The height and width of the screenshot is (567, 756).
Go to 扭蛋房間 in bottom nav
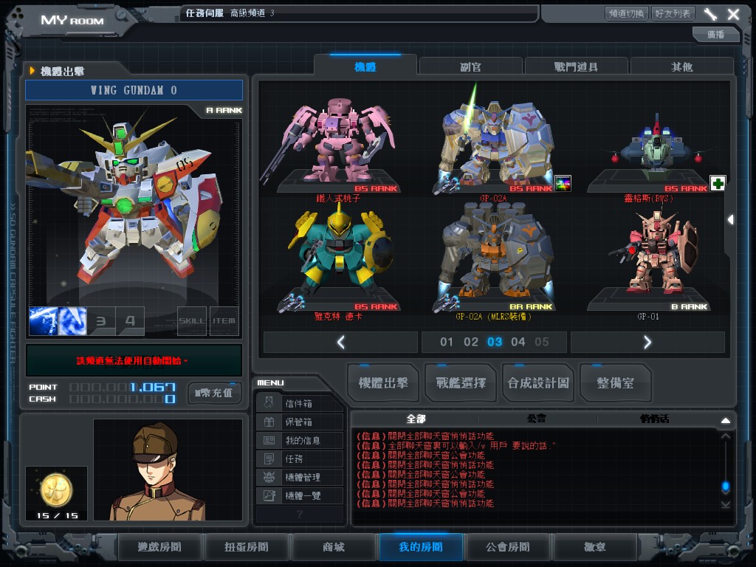pyautogui.click(x=247, y=547)
